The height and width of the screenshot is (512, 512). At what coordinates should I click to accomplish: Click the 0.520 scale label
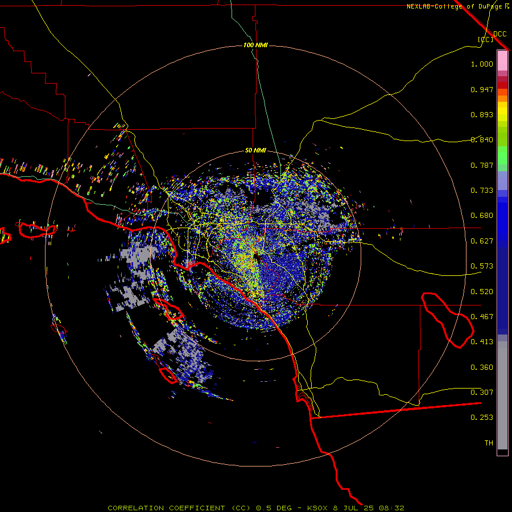click(482, 292)
